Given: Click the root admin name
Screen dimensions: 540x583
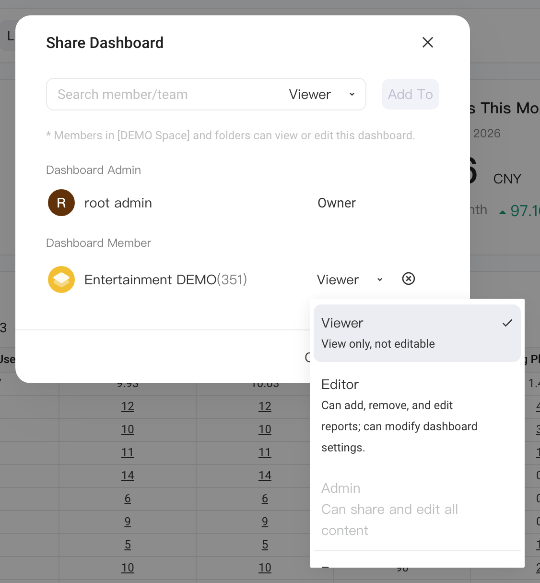Looking at the screenshot, I should click(118, 203).
